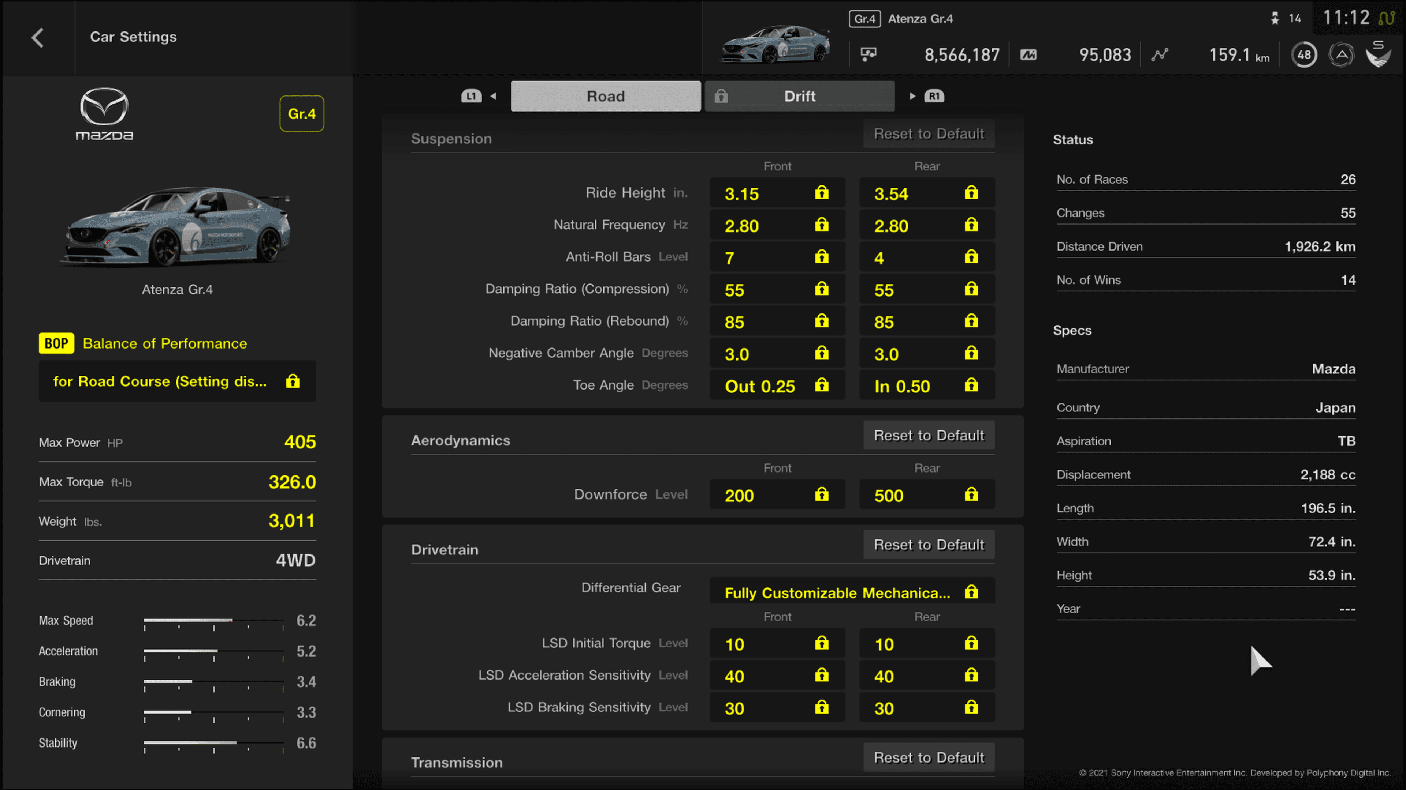Image resolution: width=1406 pixels, height=790 pixels.
Task: Open the Differential Gear selection
Action: click(x=852, y=591)
